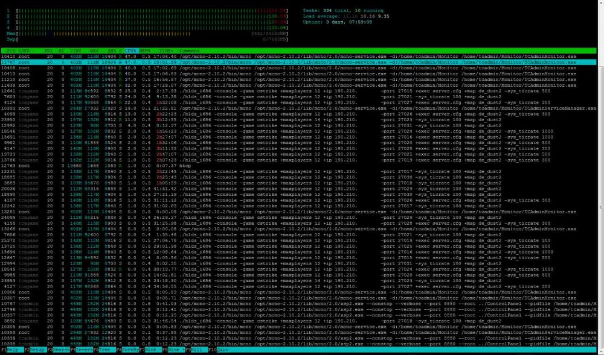This screenshot has width=604, height=355.
Task: Click the Command column header
Action: (x=190, y=50)
